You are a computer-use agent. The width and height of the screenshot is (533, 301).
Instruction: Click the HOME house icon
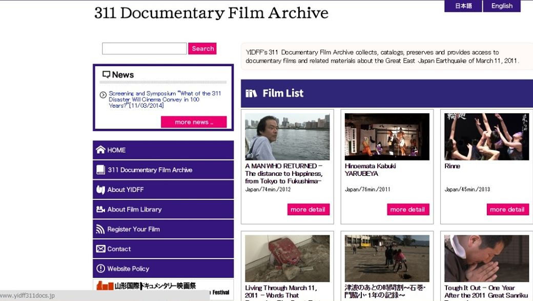click(100, 150)
